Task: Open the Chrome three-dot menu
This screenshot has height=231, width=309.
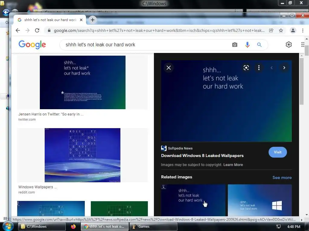Action: 303,30
